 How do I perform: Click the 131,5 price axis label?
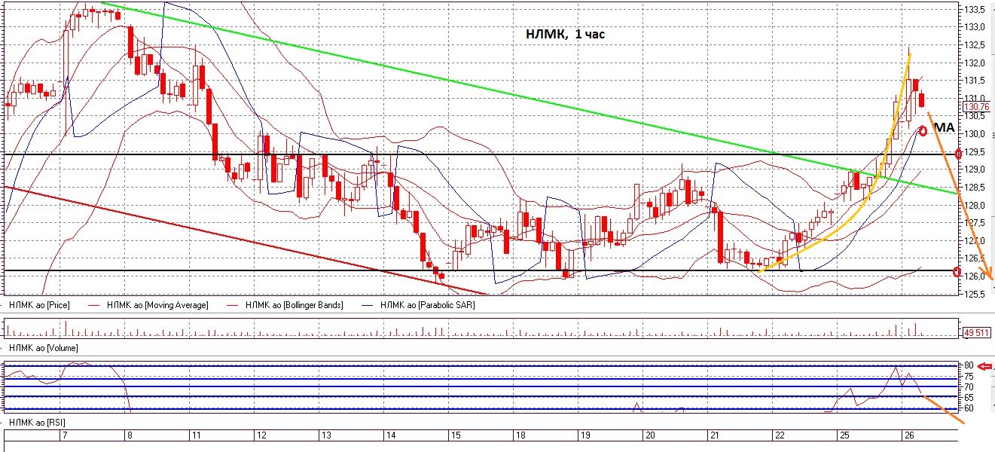[976, 81]
